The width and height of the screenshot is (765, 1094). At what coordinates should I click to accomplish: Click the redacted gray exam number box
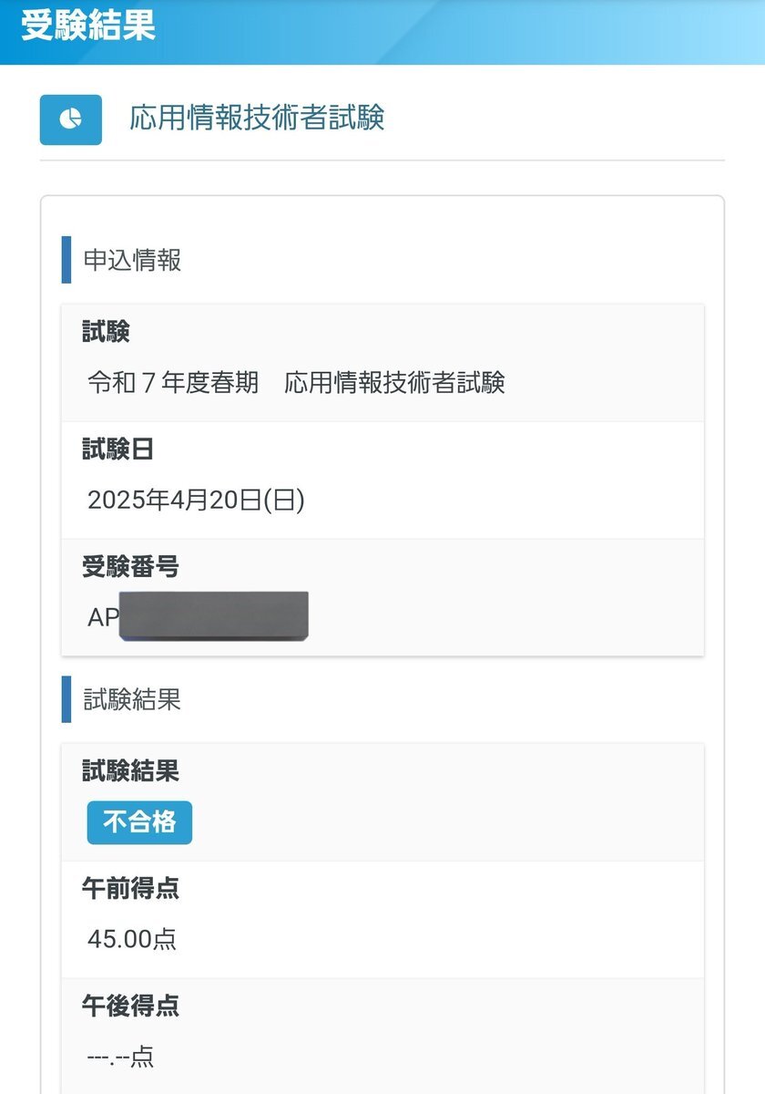214,615
